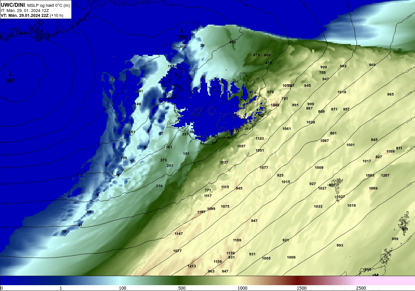415x291 pixels.
Task: Click the height value 1089
Action: pos(373,188)
